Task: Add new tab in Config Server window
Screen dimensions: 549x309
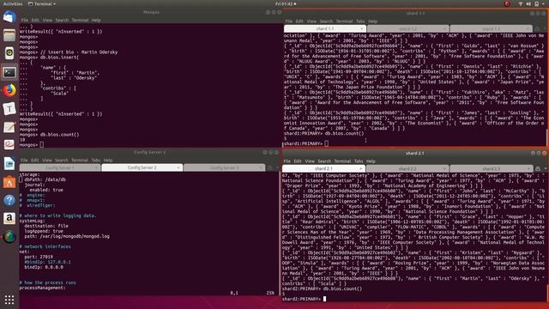Action: pyautogui.click(x=269, y=168)
